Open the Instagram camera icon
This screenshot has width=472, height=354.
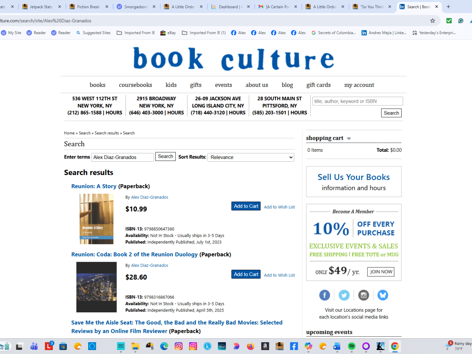click(x=363, y=295)
